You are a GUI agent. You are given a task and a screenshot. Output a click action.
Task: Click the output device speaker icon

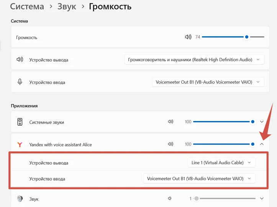[x=20, y=60]
